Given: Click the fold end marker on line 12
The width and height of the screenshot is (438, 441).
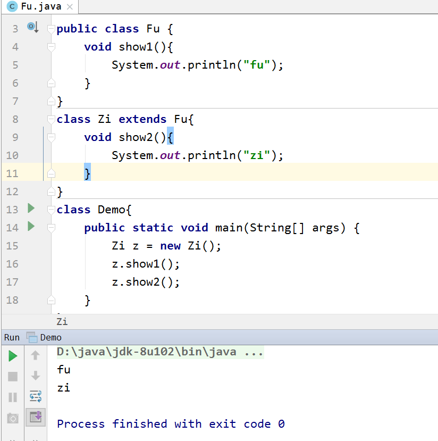Looking at the screenshot, I should 51,192.
